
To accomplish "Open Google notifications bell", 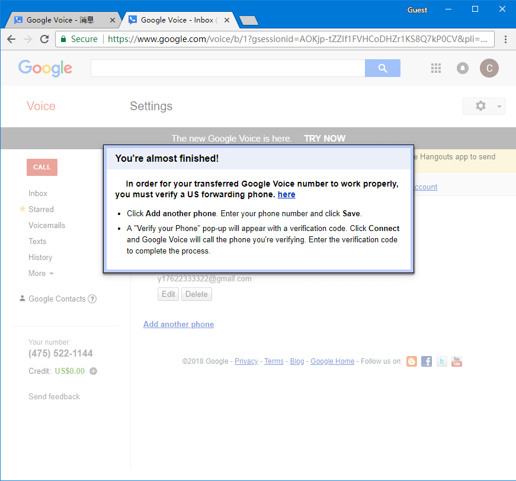I will (462, 68).
